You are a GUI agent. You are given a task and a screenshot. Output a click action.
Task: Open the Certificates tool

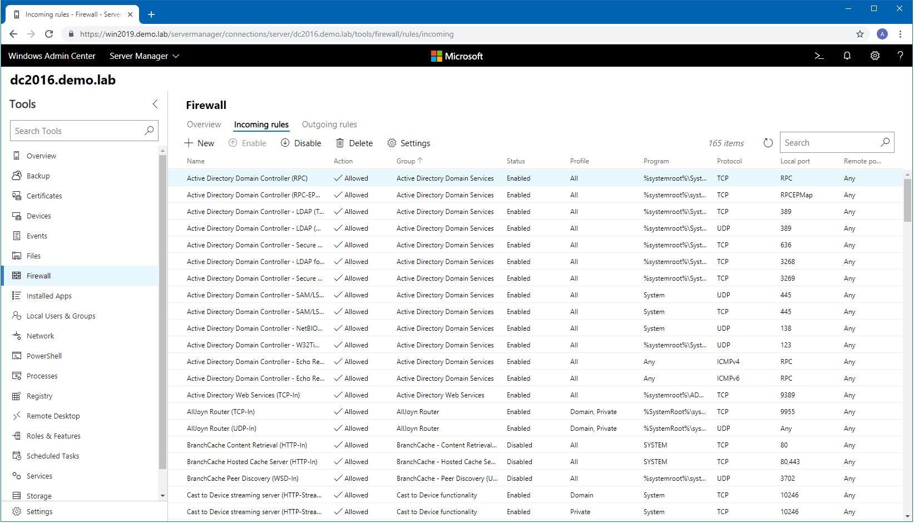[x=44, y=196]
